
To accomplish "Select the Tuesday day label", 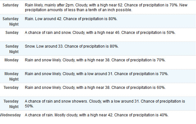I will point(11,88).
